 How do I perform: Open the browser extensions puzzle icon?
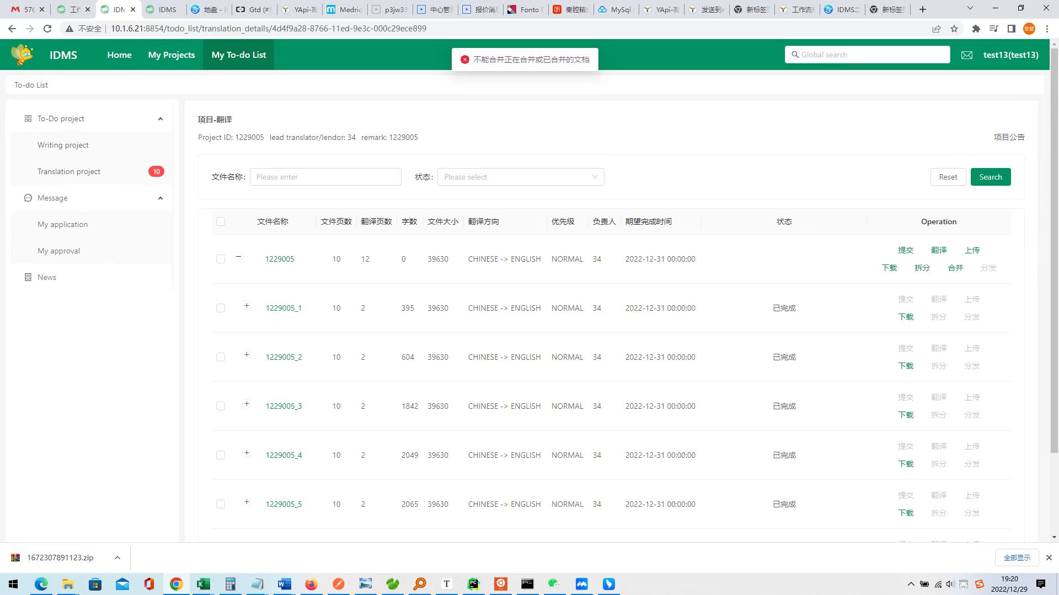(976, 29)
